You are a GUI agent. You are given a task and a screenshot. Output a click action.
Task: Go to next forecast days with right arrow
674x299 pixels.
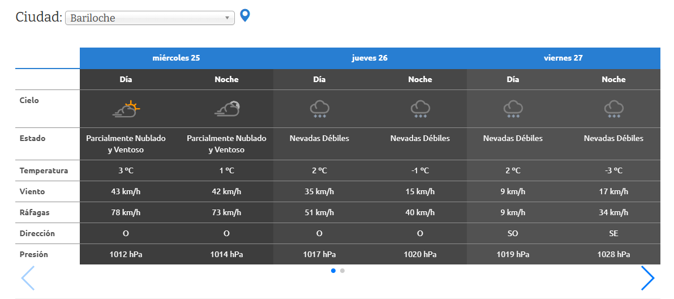click(647, 278)
